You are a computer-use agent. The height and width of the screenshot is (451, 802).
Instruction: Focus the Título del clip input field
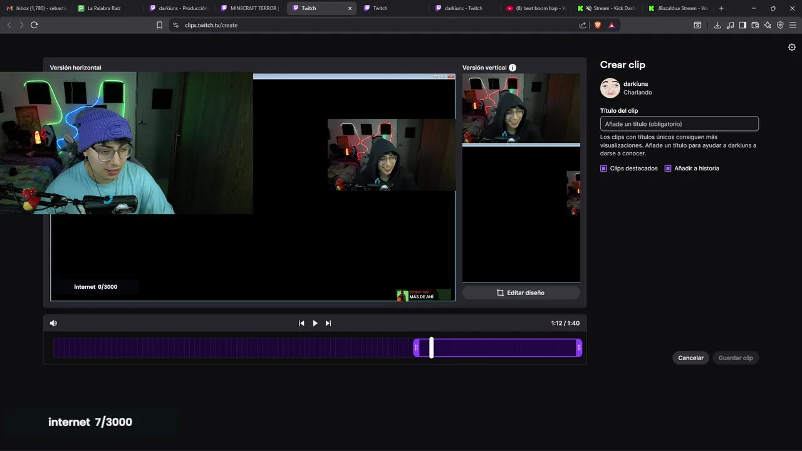(679, 124)
